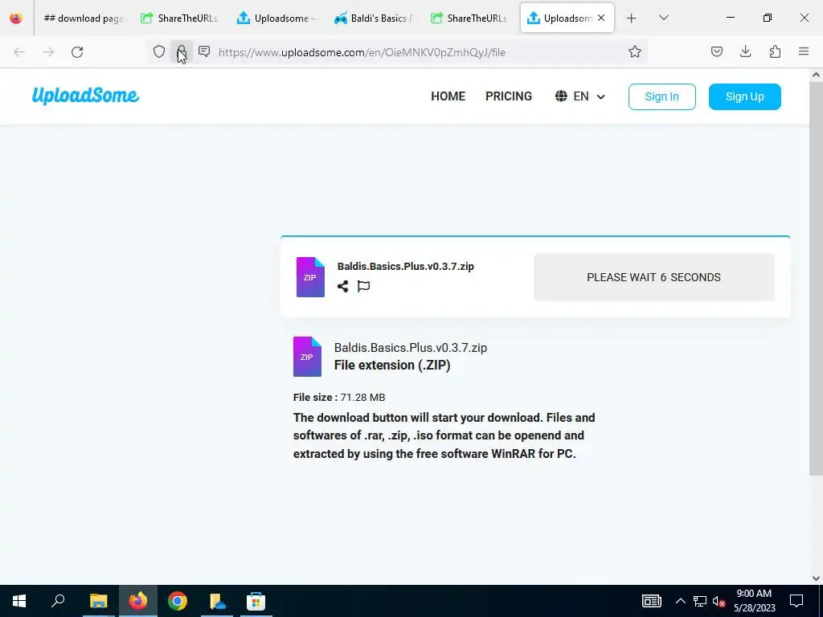Click the permissions icon in the address bar
The width and height of the screenshot is (823, 617).
pos(204,51)
